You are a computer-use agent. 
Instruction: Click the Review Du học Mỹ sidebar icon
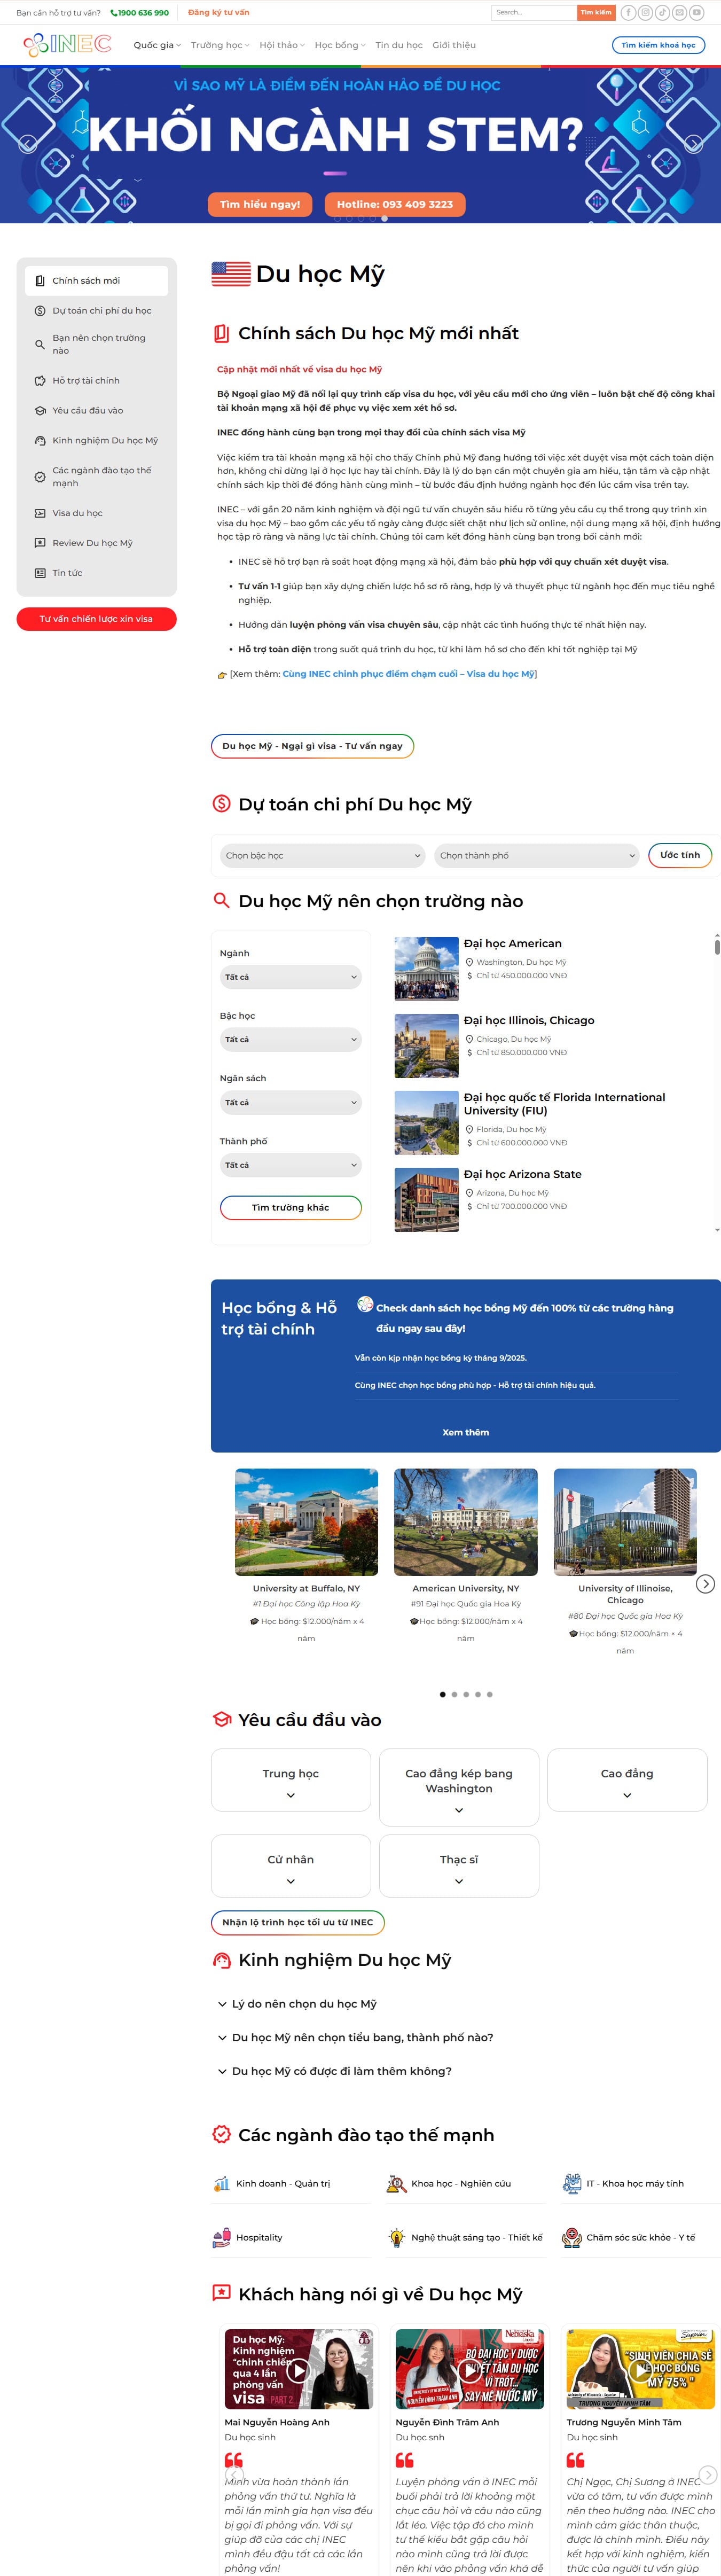[40, 543]
